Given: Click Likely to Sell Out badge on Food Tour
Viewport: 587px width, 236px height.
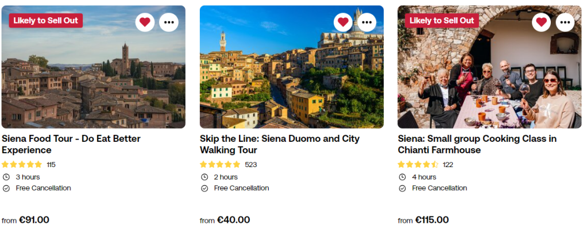Looking at the screenshot, I should pyautogui.click(x=46, y=21).
